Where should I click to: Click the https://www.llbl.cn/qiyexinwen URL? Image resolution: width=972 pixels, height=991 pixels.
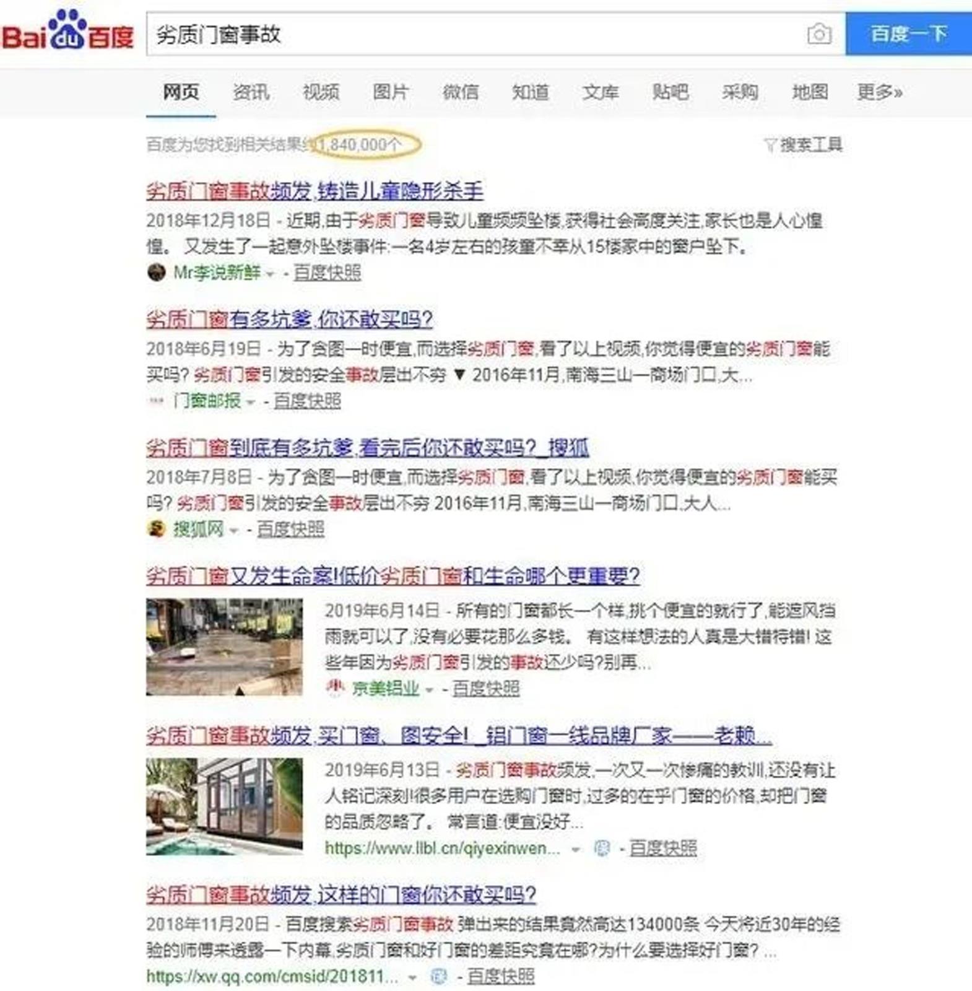pyautogui.click(x=442, y=849)
